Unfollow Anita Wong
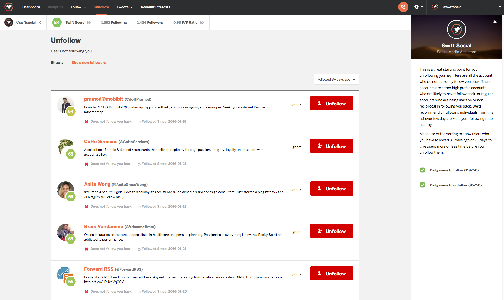Image resolution: width=504 pixels, height=300 pixels. click(331, 188)
